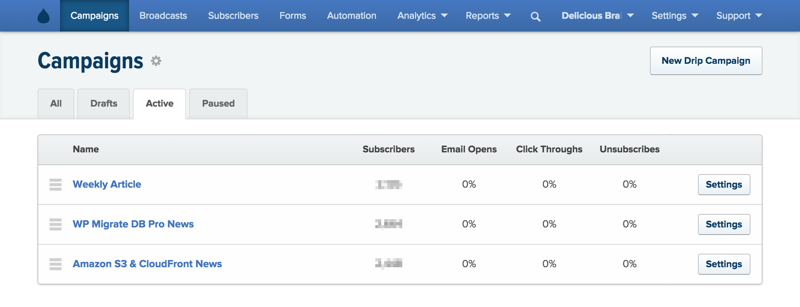800x307 pixels.
Task: Click the Email Opens column header
Action: [x=469, y=149]
